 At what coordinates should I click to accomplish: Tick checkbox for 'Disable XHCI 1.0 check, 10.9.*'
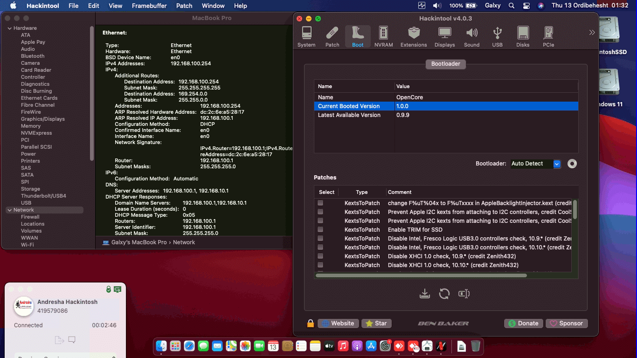tap(320, 256)
